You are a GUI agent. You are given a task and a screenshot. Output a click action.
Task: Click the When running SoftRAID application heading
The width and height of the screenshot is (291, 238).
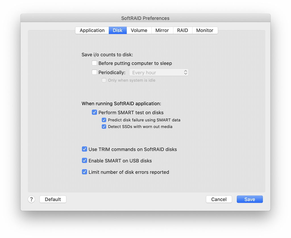(x=121, y=104)
